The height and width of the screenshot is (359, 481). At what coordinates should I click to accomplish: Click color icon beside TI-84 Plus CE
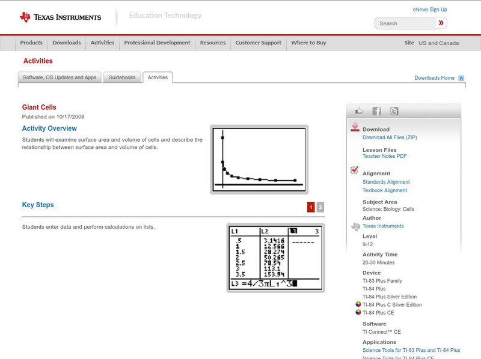[x=358, y=312]
